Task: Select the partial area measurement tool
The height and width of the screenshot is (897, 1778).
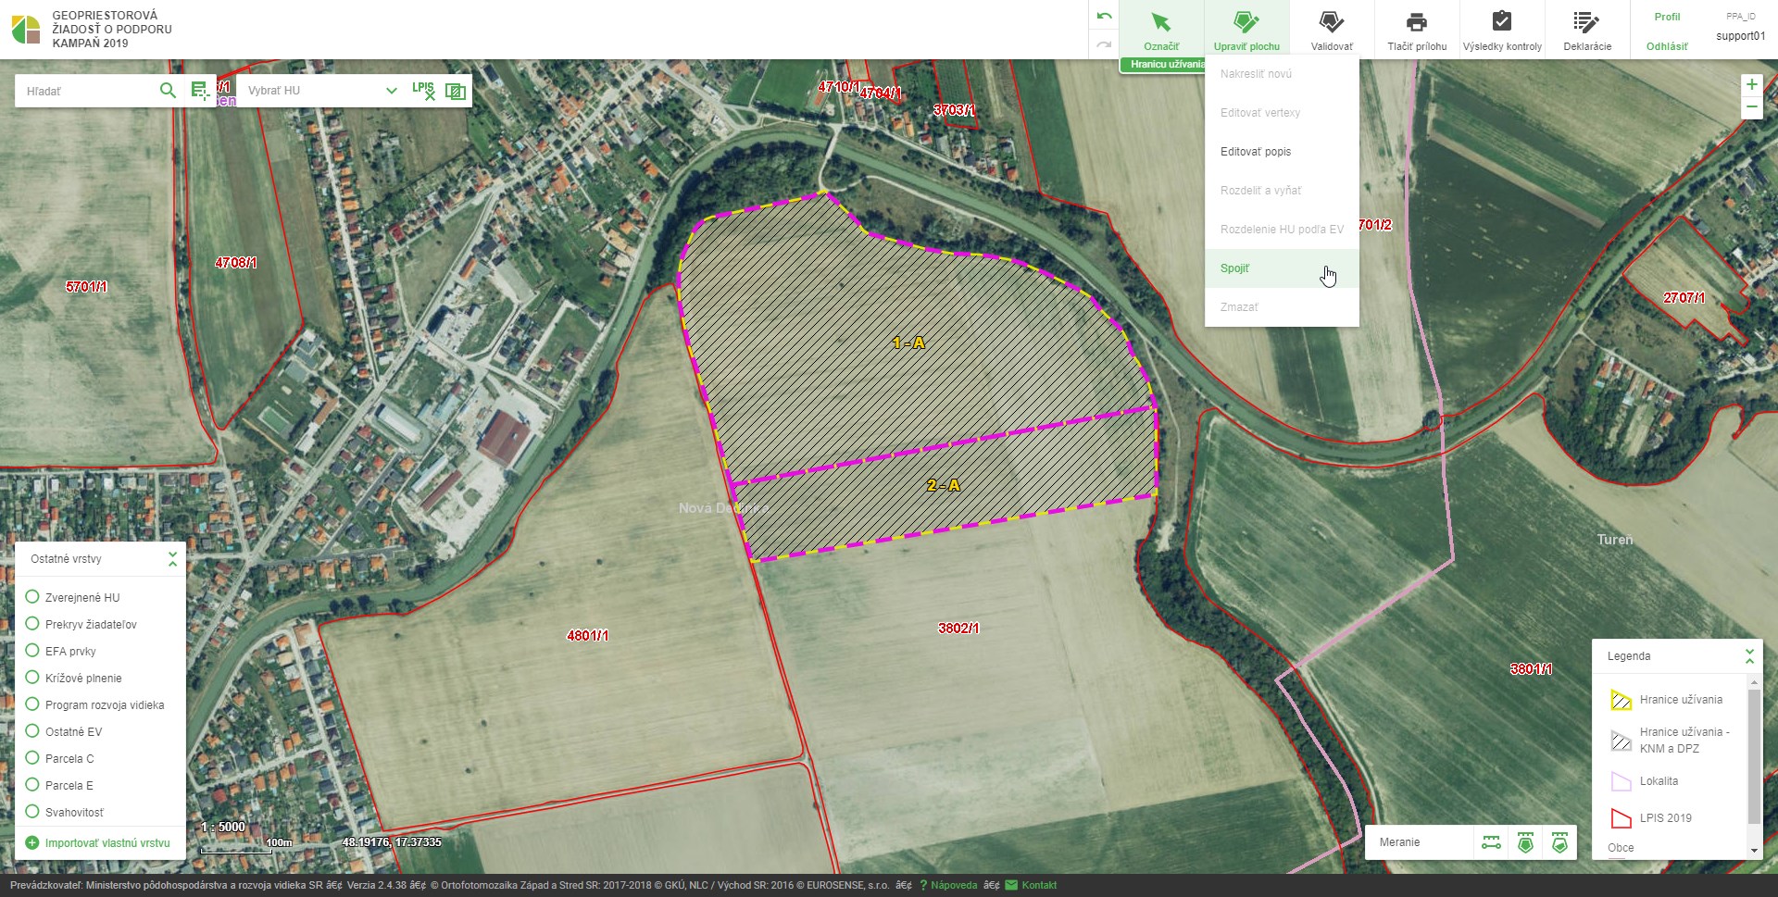Action: click(x=1559, y=842)
